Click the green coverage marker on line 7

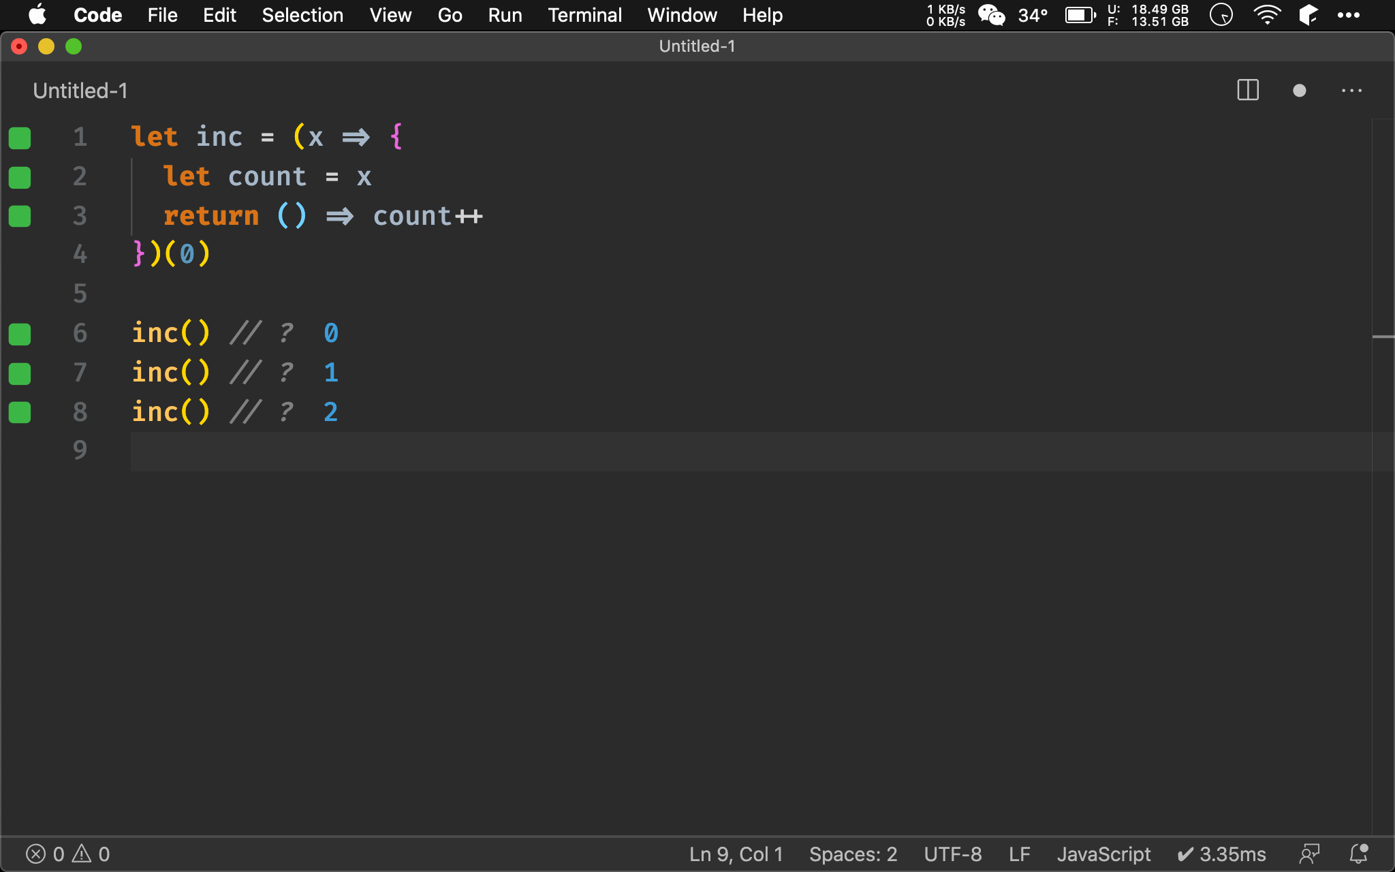coord(20,373)
